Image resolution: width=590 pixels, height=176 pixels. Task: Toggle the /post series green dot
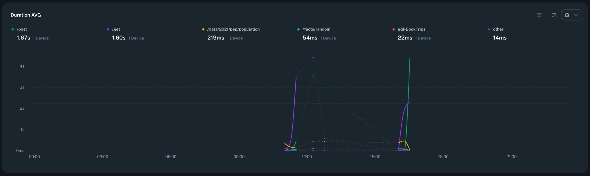click(x=13, y=29)
